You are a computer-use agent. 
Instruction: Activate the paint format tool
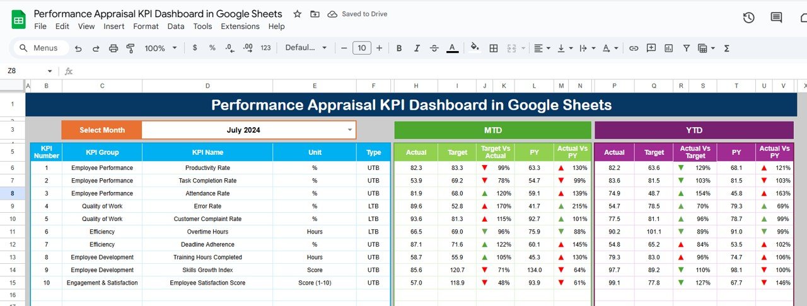click(131, 48)
